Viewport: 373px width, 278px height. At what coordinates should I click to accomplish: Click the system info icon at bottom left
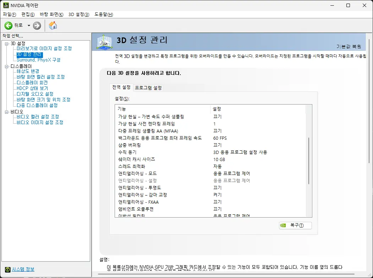(7, 269)
